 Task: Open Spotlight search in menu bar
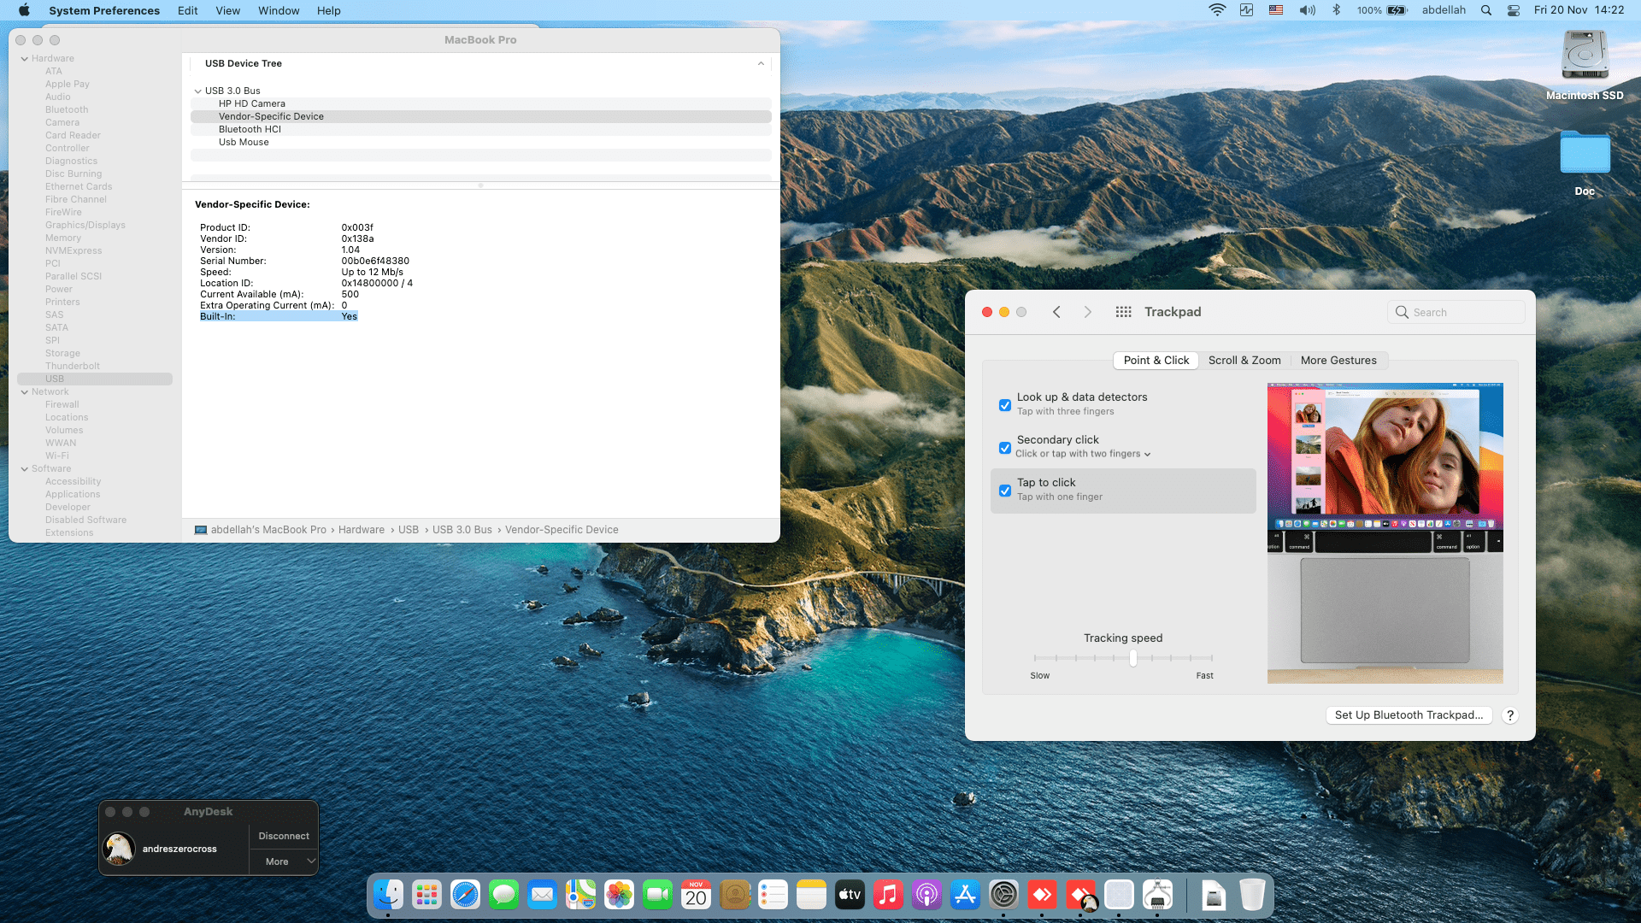(1486, 10)
